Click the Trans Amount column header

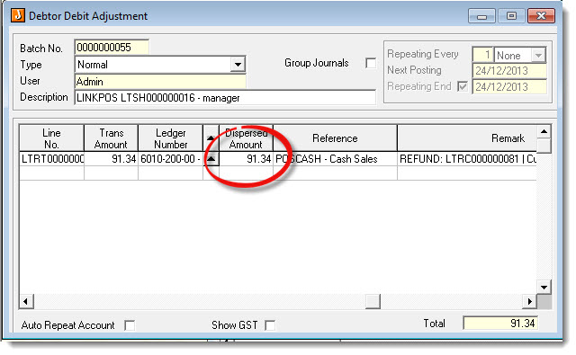[x=111, y=138]
